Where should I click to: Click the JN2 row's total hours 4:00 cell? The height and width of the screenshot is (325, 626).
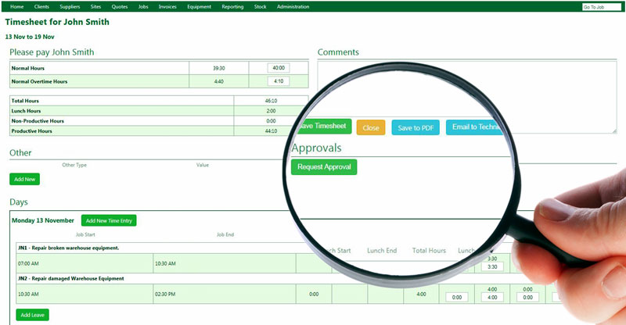click(421, 294)
